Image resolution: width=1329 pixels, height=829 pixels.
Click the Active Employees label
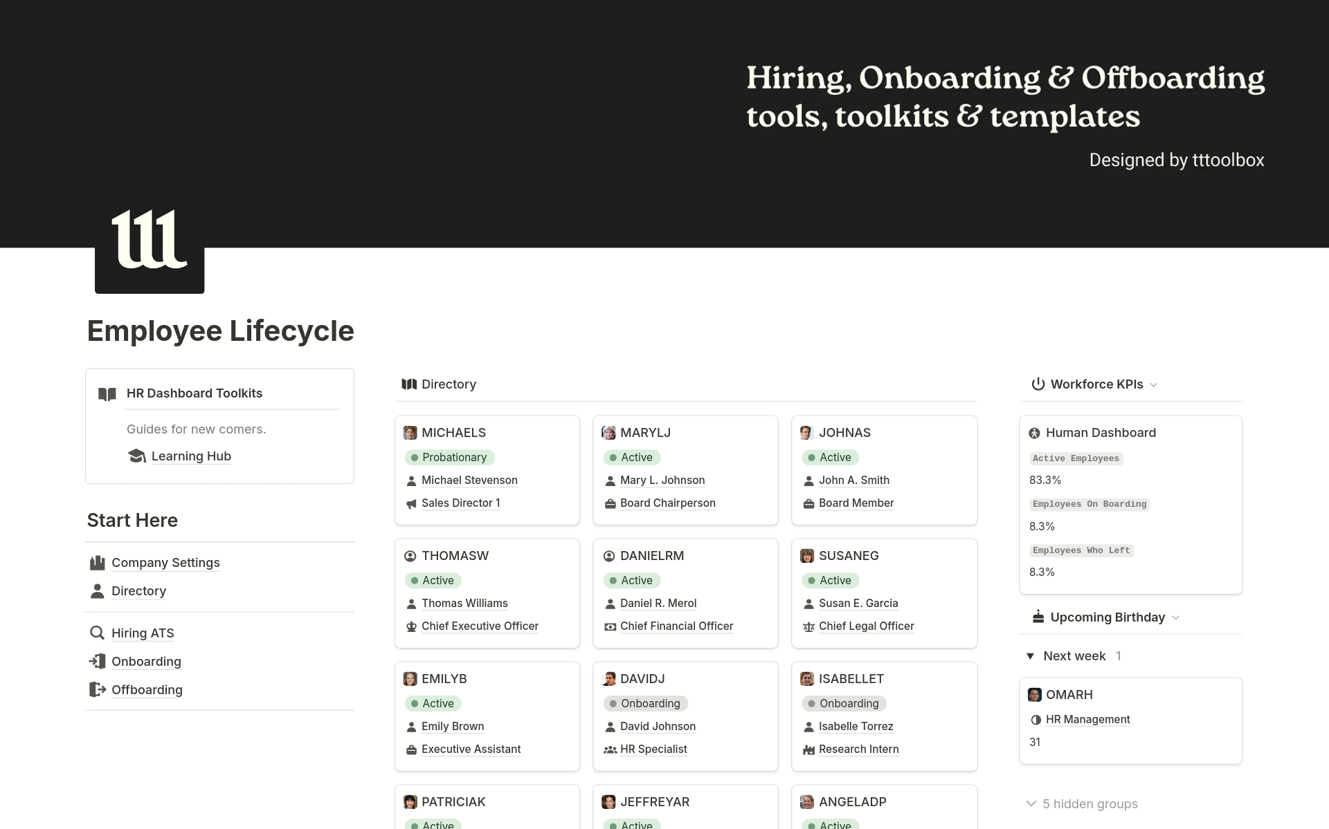click(x=1076, y=458)
